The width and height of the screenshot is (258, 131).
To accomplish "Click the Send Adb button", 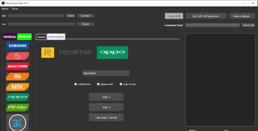I will [x=248, y=25].
